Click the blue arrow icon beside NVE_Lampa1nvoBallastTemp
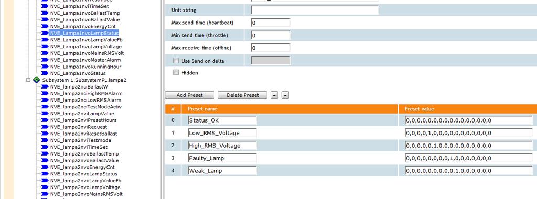537x199 pixels. click(x=45, y=13)
